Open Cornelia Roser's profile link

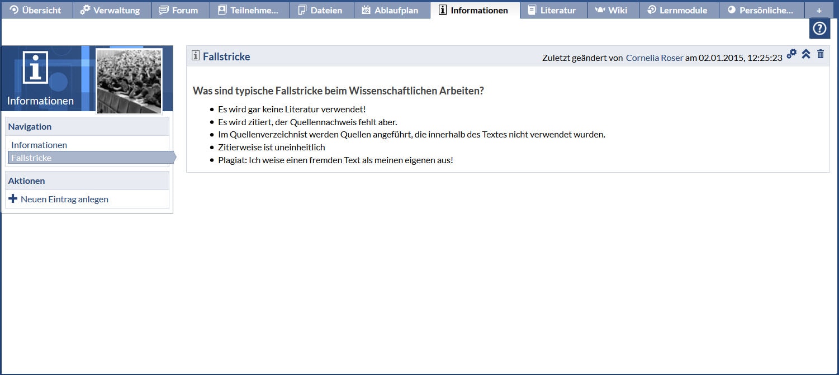point(654,58)
